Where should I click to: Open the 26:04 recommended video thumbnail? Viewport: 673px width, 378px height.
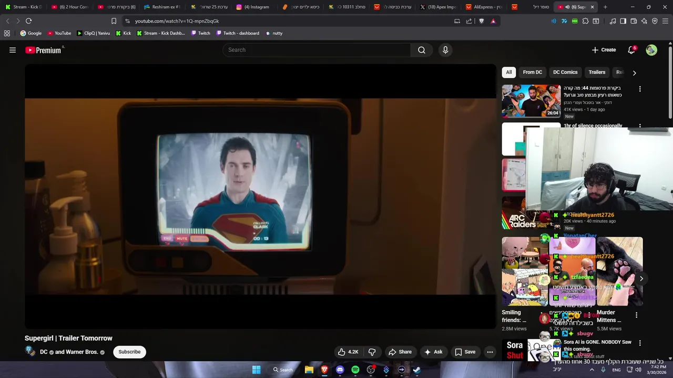point(531,101)
